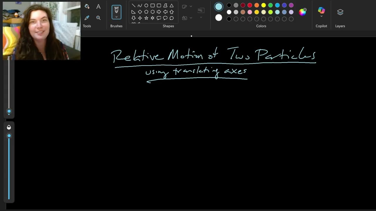Pick the black swatch in top row

pyautogui.click(x=229, y=5)
